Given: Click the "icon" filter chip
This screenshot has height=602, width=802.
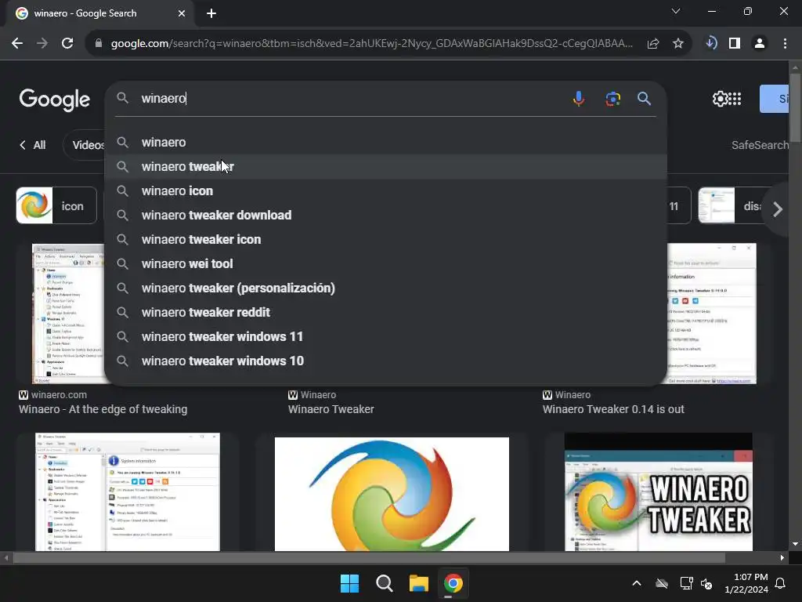Looking at the screenshot, I should point(56,206).
